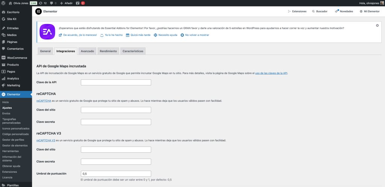This screenshot has height=187, width=385.
Task: Open Mi Elementor account
Action: pos(370,11)
